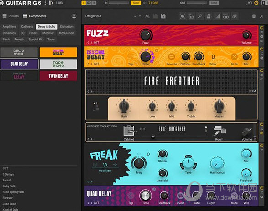
Task: Select the Tape Echo component
Action: coord(58,64)
